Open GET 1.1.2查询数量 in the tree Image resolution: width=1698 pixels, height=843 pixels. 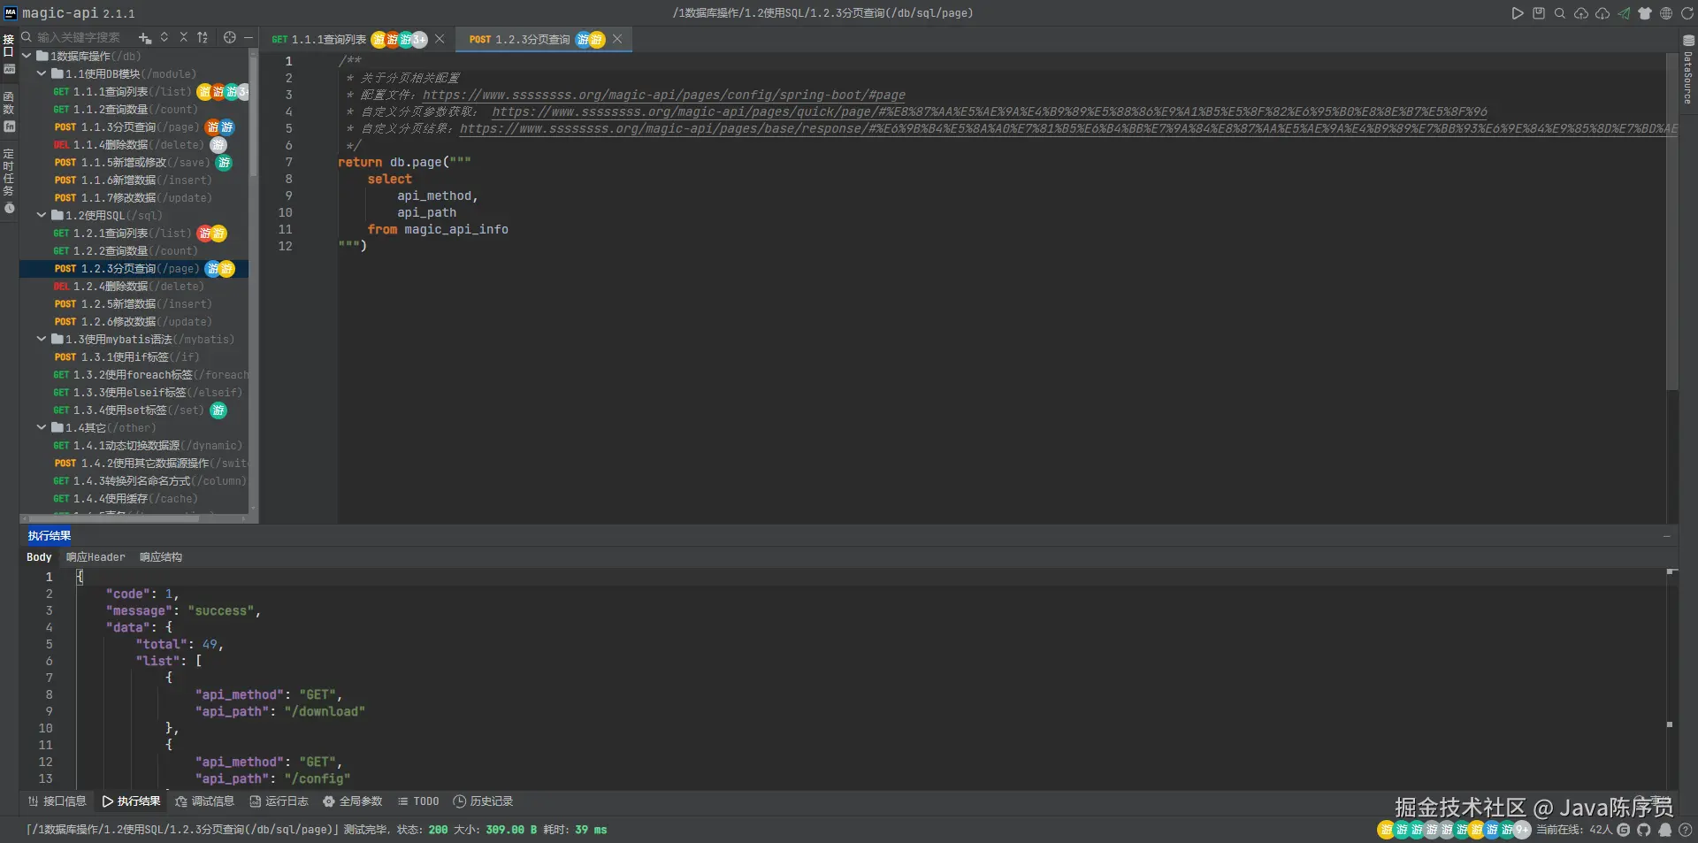[x=125, y=110]
